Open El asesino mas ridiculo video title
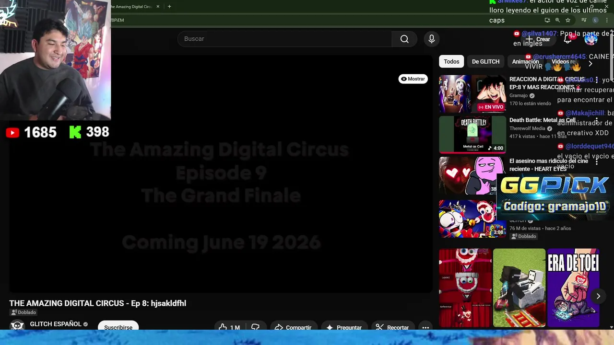This screenshot has height=345, width=614. (549, 165)
